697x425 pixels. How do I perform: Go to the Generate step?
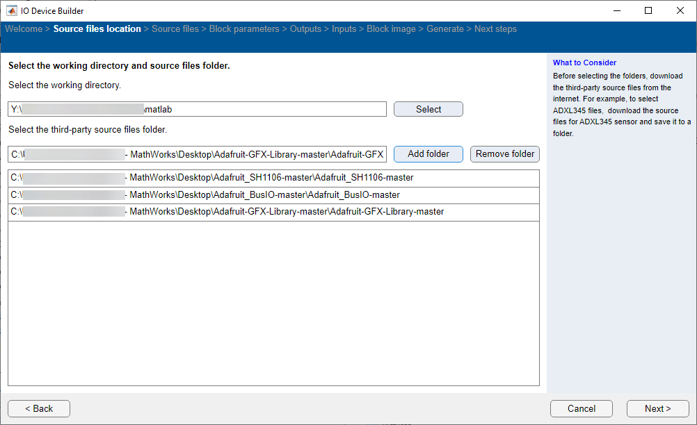[444, 29]
